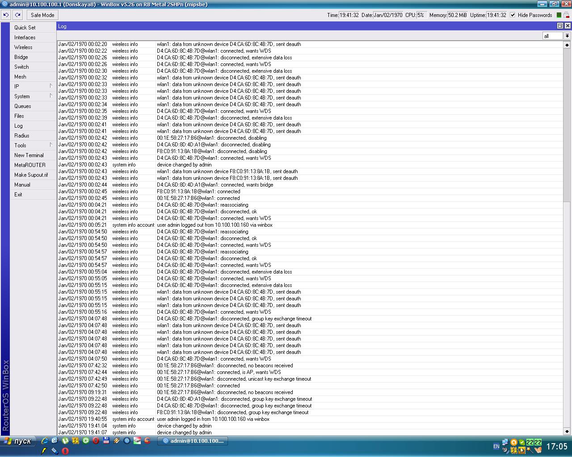572x457 pixels.
Task: Click Make Supout.rif in the sidebar
Action: pos(33,175)
